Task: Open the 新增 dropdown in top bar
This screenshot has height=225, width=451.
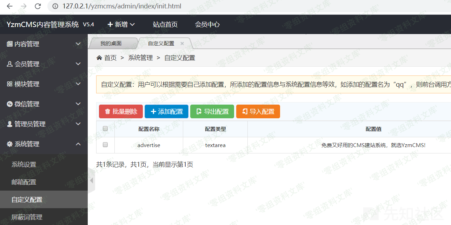Action: click(121, 25)
